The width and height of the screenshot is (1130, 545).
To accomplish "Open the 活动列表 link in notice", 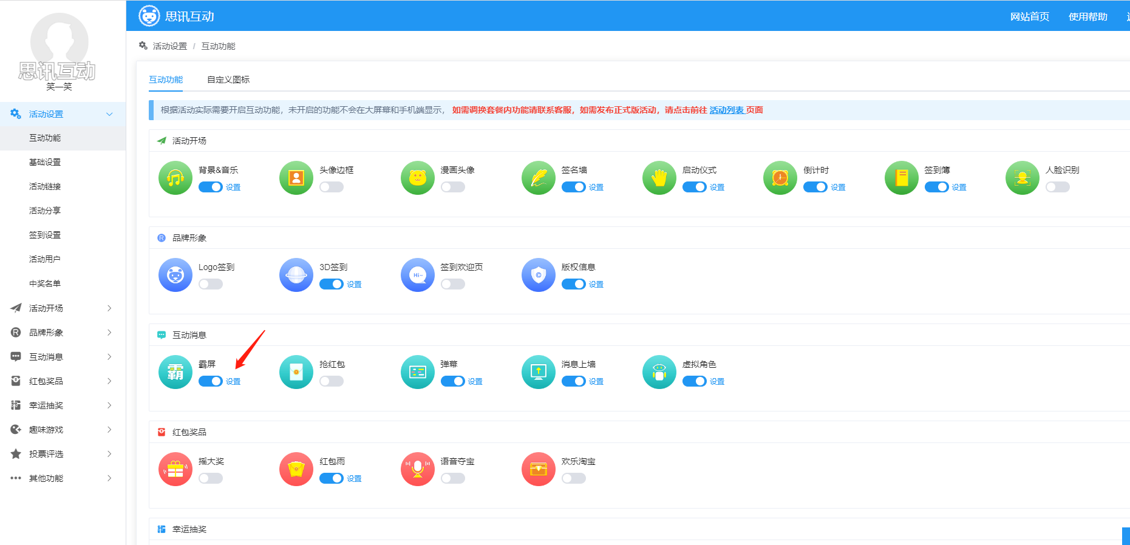I will coord(726,110).
